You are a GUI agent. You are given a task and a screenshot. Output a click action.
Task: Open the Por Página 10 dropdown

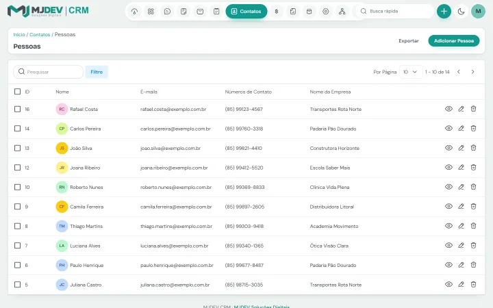point(411,72)
